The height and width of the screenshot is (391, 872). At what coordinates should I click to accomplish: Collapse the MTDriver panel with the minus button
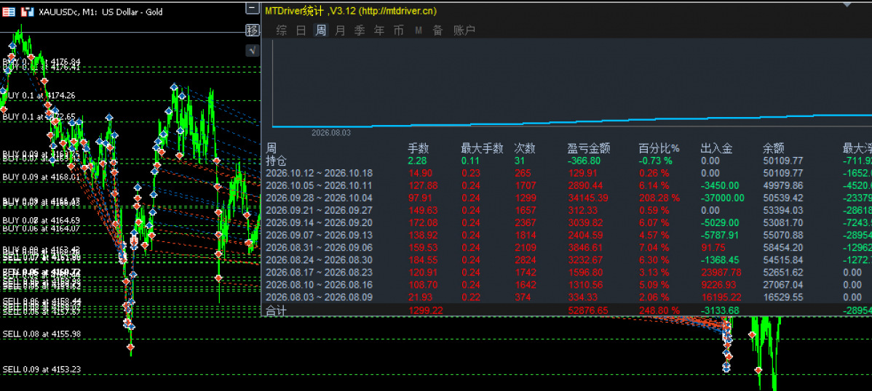[x=253, y=8]
